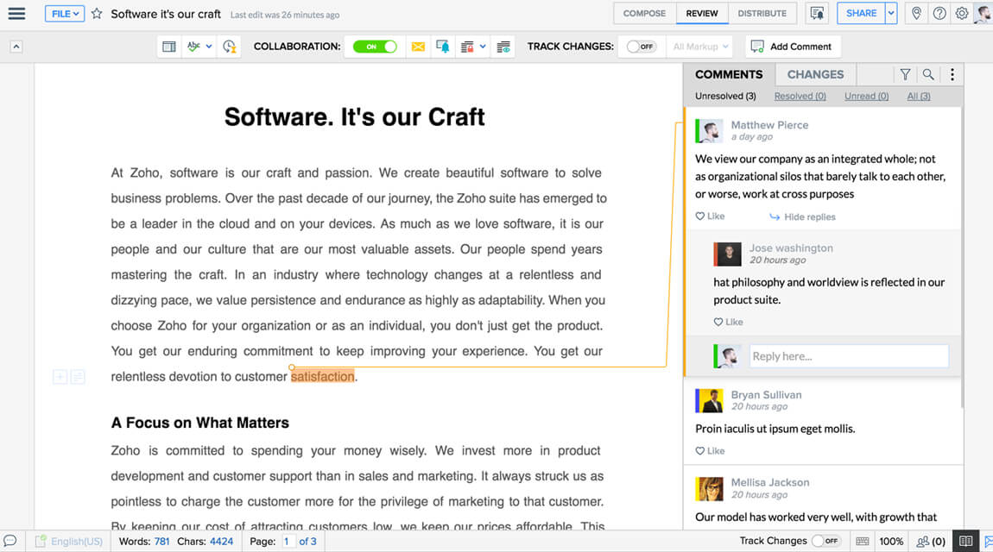Star the document as favorite
The height and width of the screenshot is (552, 993).
click(97, 14)
